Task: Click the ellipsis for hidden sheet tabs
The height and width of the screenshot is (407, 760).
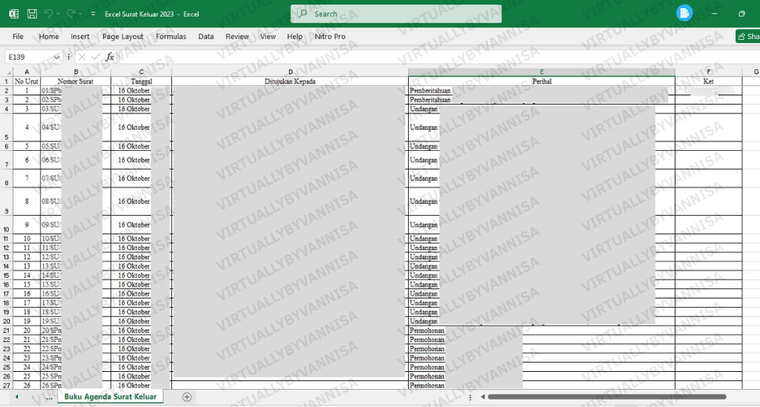Action: pos(49,397)
